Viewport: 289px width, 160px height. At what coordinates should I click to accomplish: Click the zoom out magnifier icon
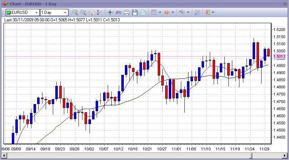[x=83, y=12]
